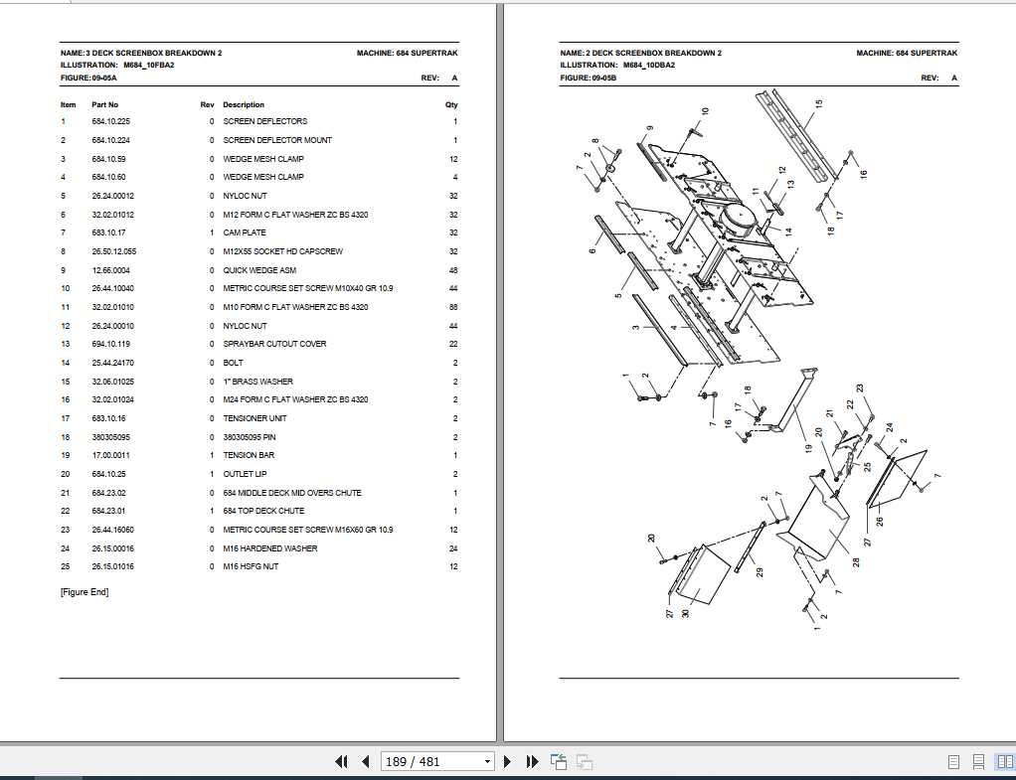Toggle the highlighted facing-pages display mode
The height and width of the screenshot is (780, 1016).
[x=1005, y=761]
